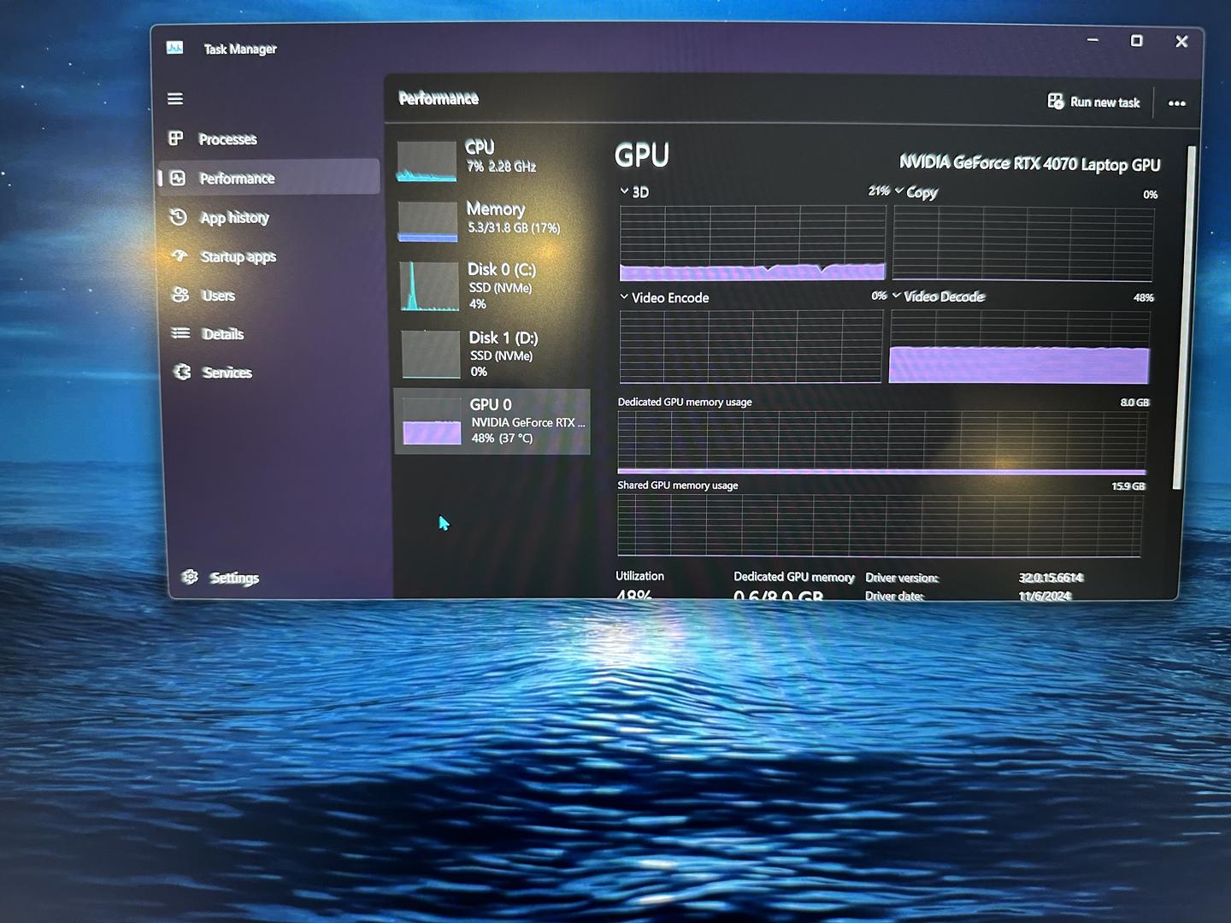
Task: Minimize the Task Manager window
Action: pos(1093,40)
